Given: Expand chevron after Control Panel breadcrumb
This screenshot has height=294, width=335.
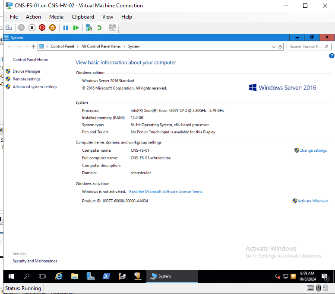Looking at the screenshot, I should [x=78, y=46].
